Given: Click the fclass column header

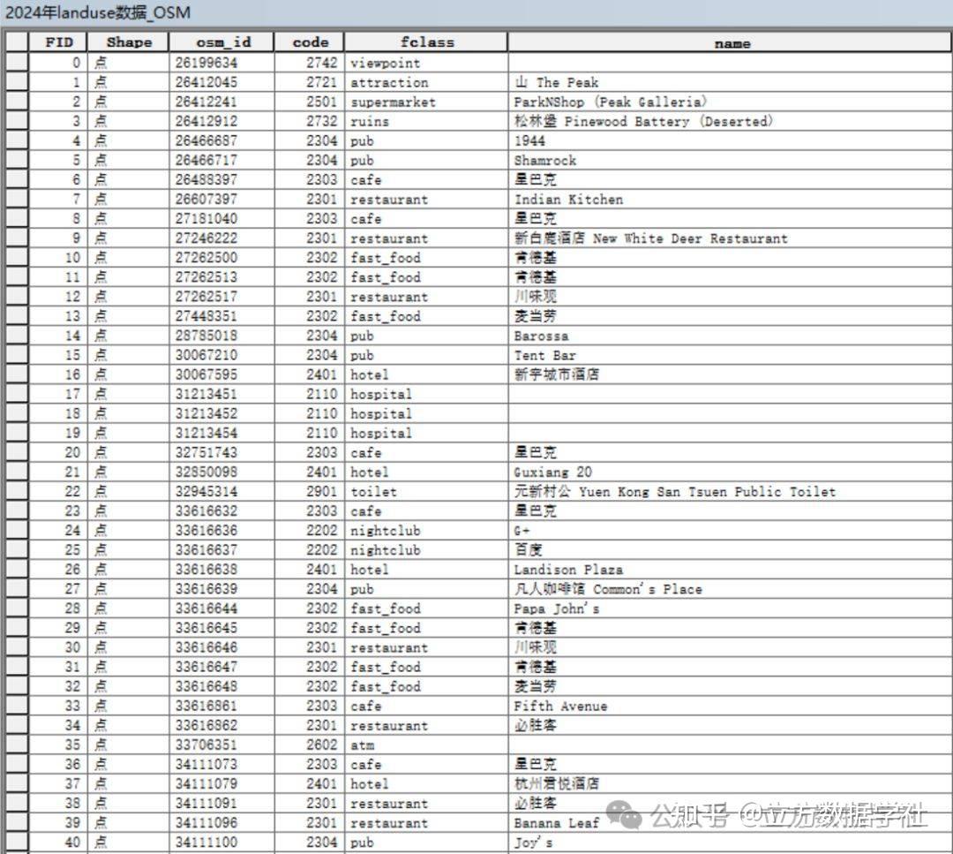Looking at the screenshot, I should 426,42.
